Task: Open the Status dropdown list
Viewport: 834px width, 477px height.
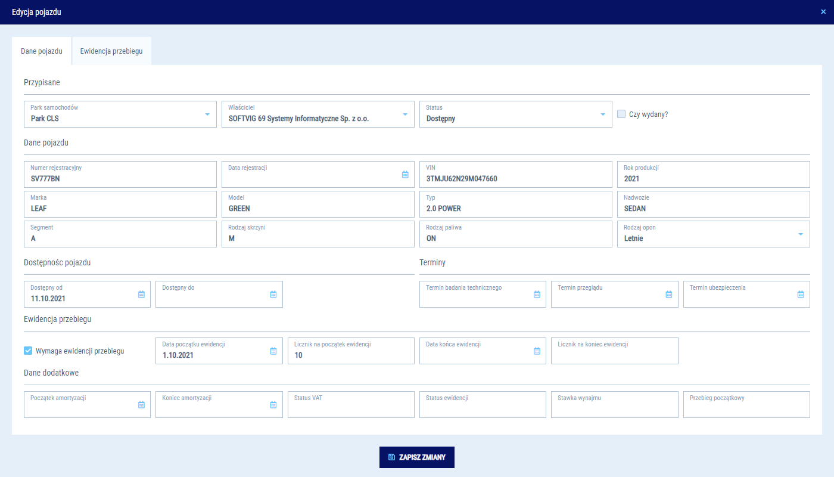Action: [603, 114]
